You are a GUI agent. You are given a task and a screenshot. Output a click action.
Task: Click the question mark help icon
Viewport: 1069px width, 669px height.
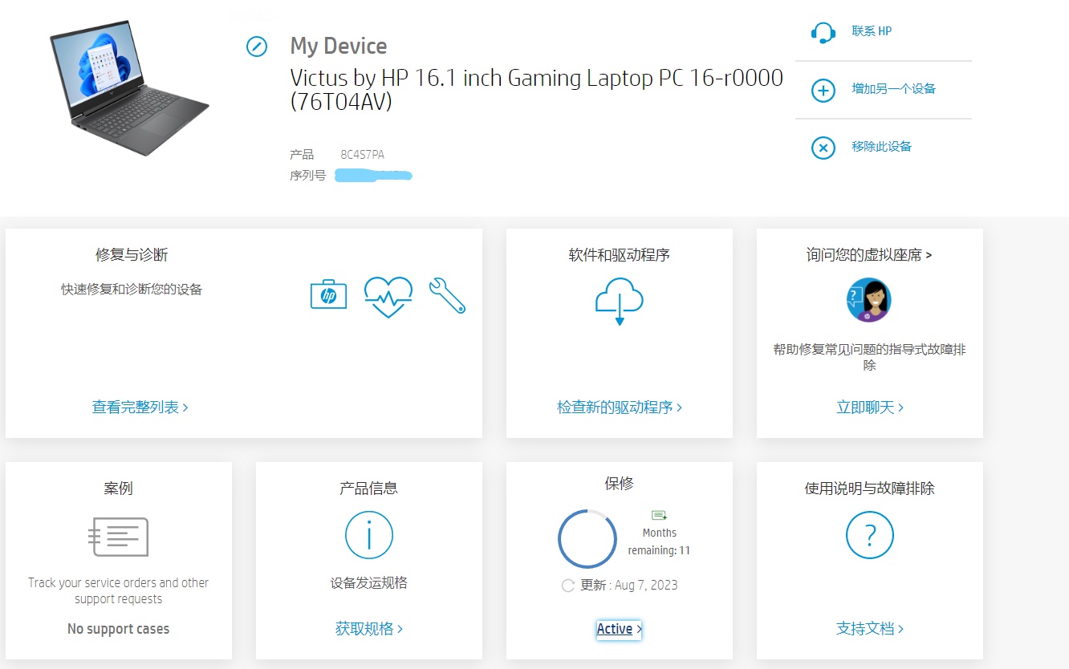[870, 535]
